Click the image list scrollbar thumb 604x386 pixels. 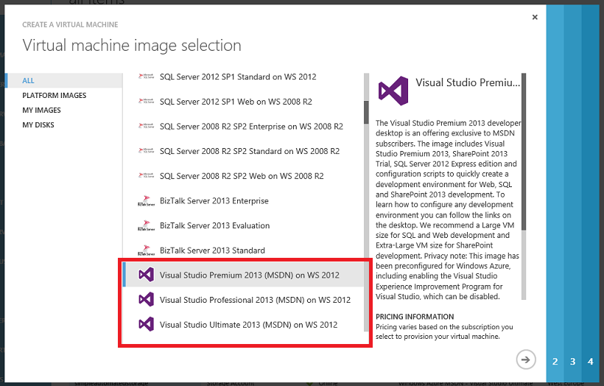[x=366, y=112]
